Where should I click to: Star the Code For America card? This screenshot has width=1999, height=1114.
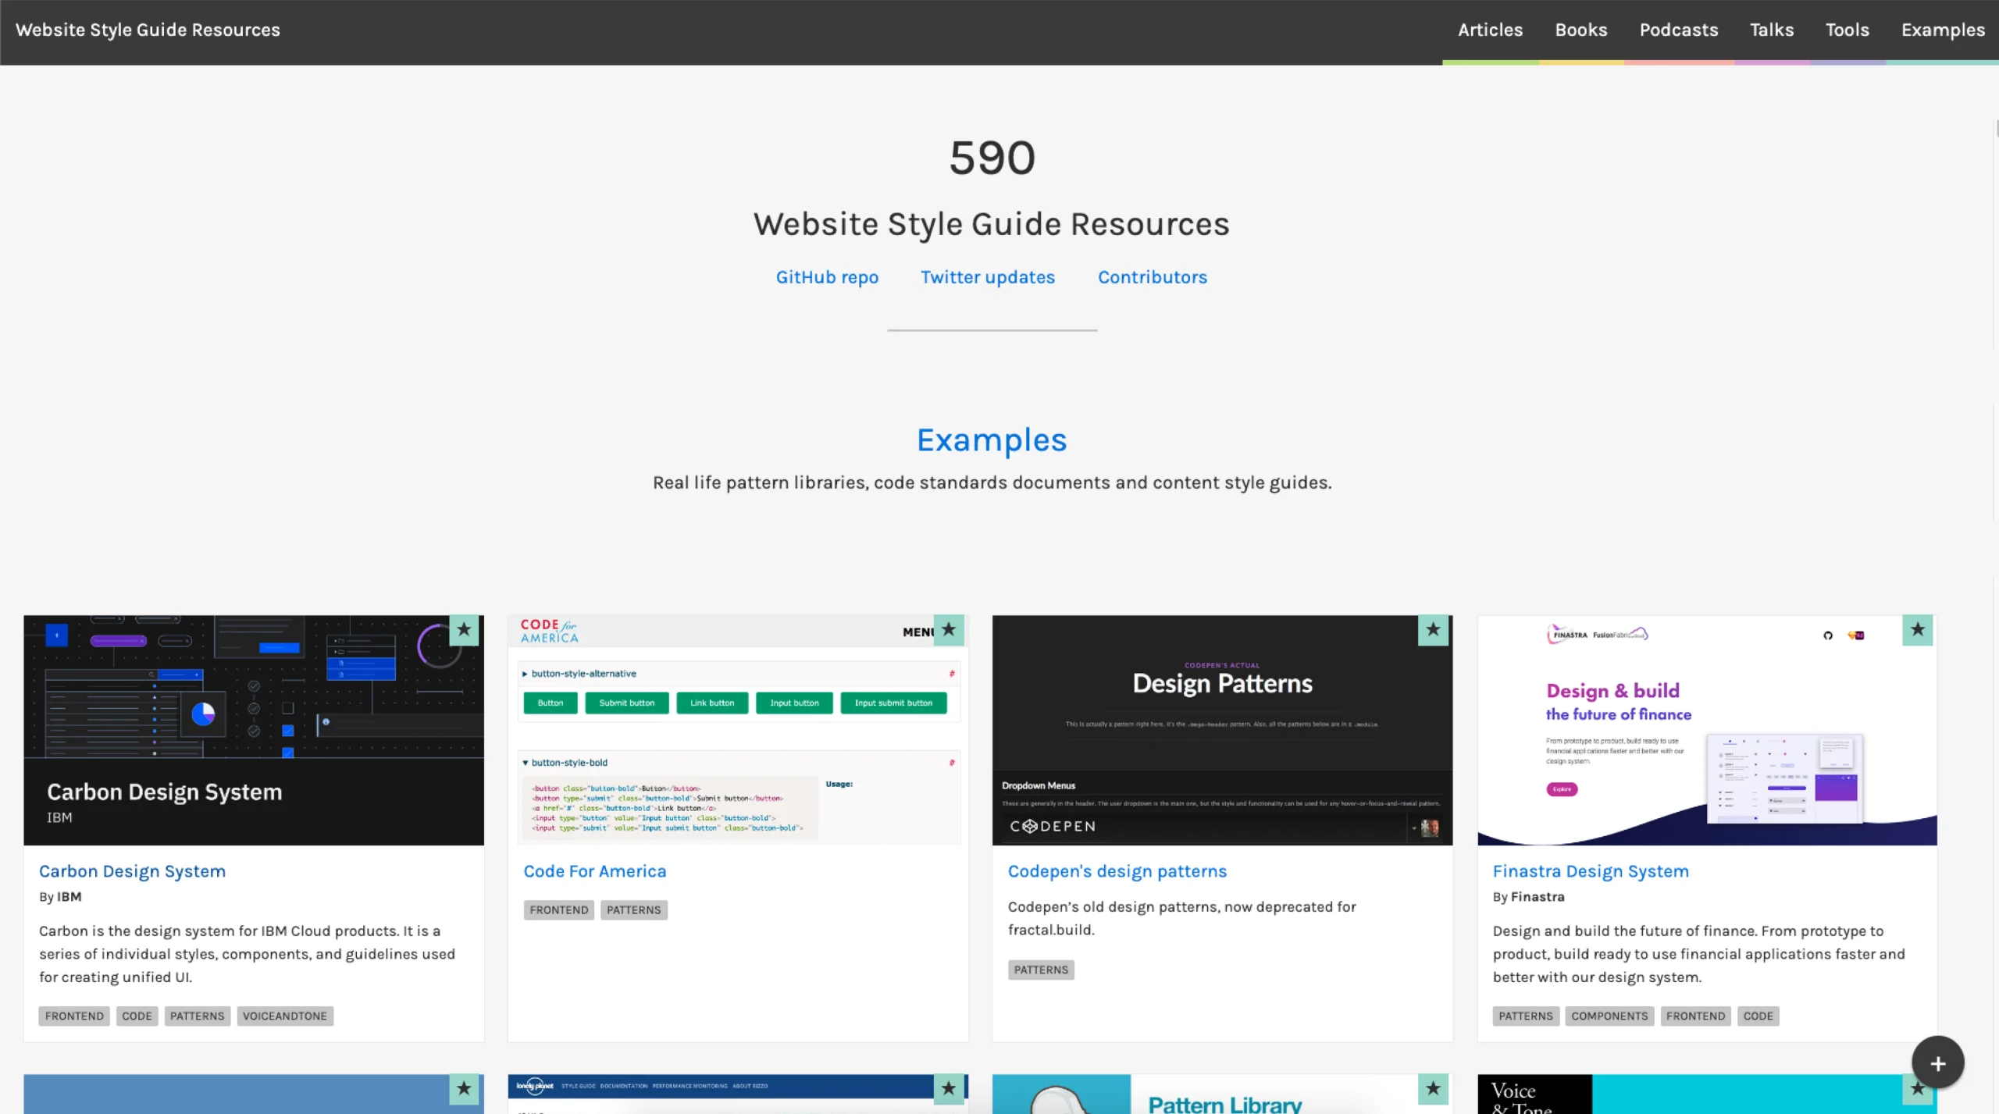949,630
